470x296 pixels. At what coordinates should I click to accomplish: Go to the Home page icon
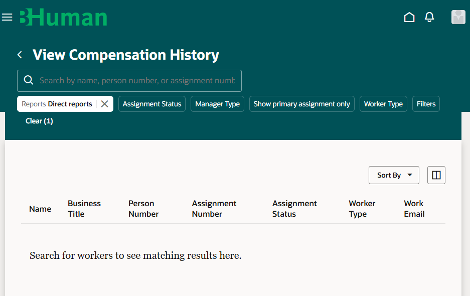point(409,17)
